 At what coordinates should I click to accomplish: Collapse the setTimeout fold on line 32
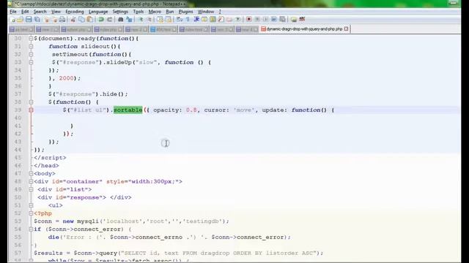[31, 55]
